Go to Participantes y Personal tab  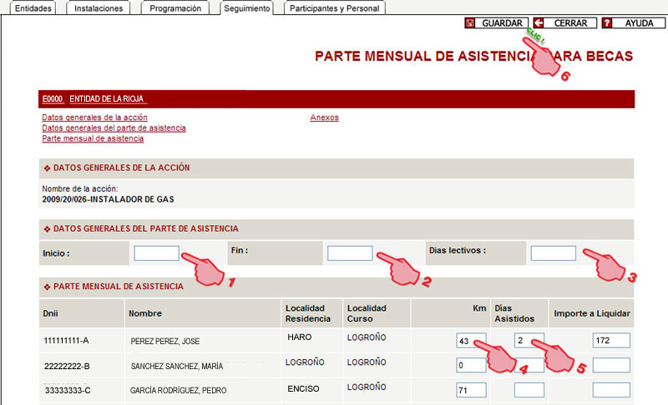coord(335,8)
